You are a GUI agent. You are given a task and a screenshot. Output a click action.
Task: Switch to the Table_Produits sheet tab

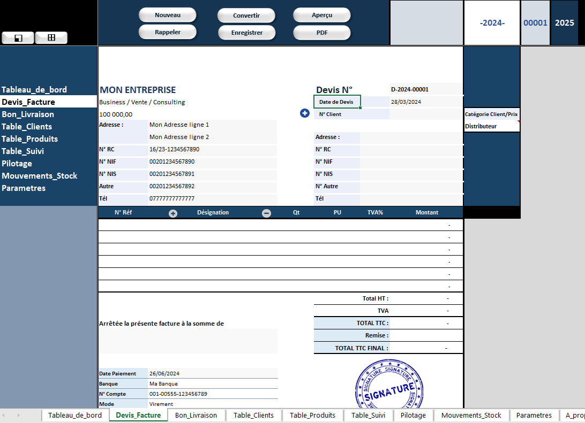[x=313, y=415]
